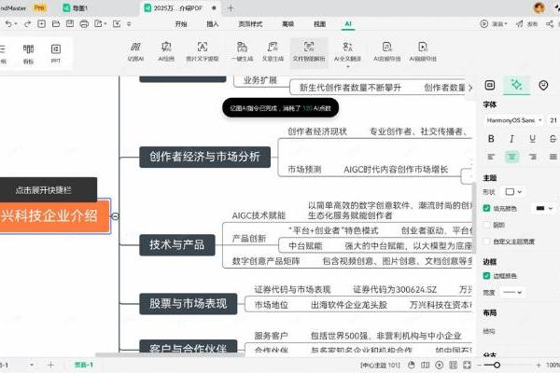
Task: Enable the 自定义主题宽度 custom width checkbox
Action: click(486, 242)
